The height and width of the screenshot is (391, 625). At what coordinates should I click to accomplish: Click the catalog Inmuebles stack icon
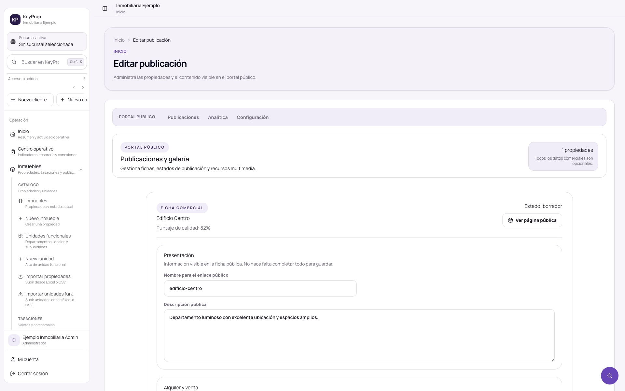(21, 201)
